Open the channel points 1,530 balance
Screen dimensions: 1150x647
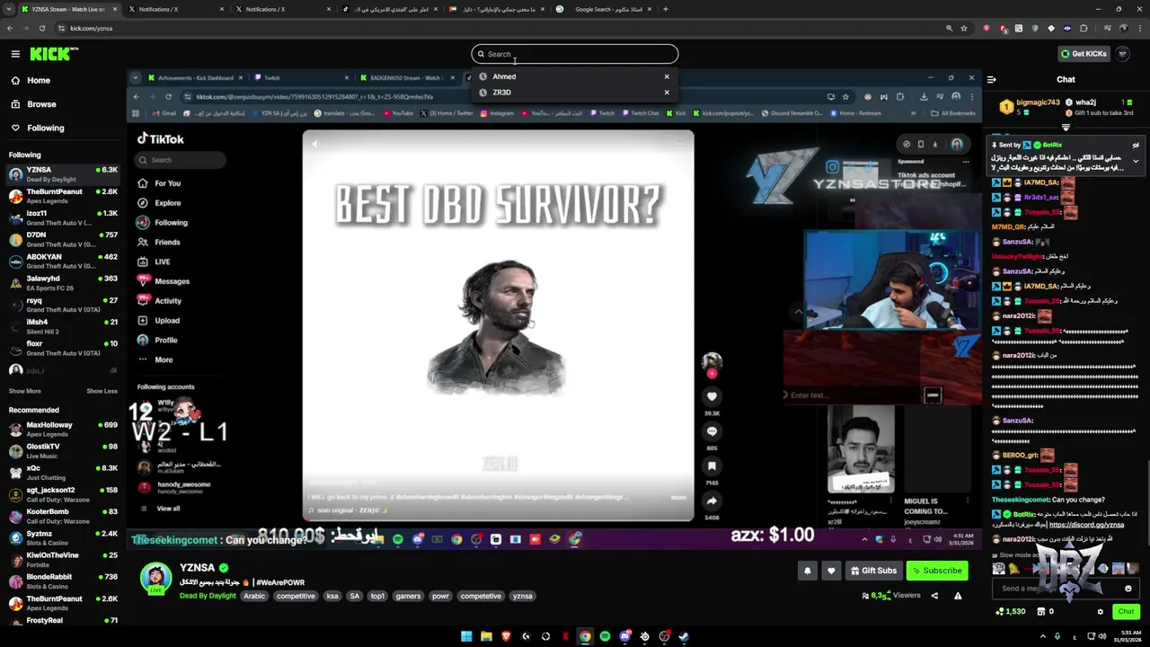(1011, 612)
